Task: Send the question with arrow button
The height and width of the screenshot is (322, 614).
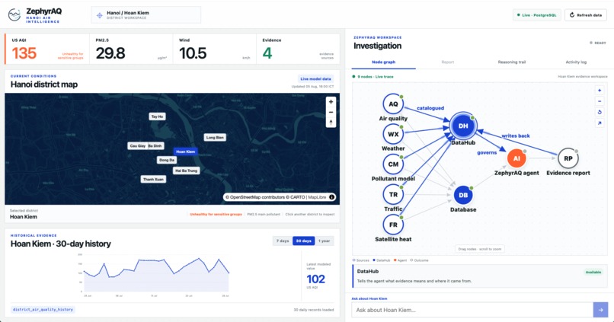Action: pyautogui.click(x=601, y=310)
